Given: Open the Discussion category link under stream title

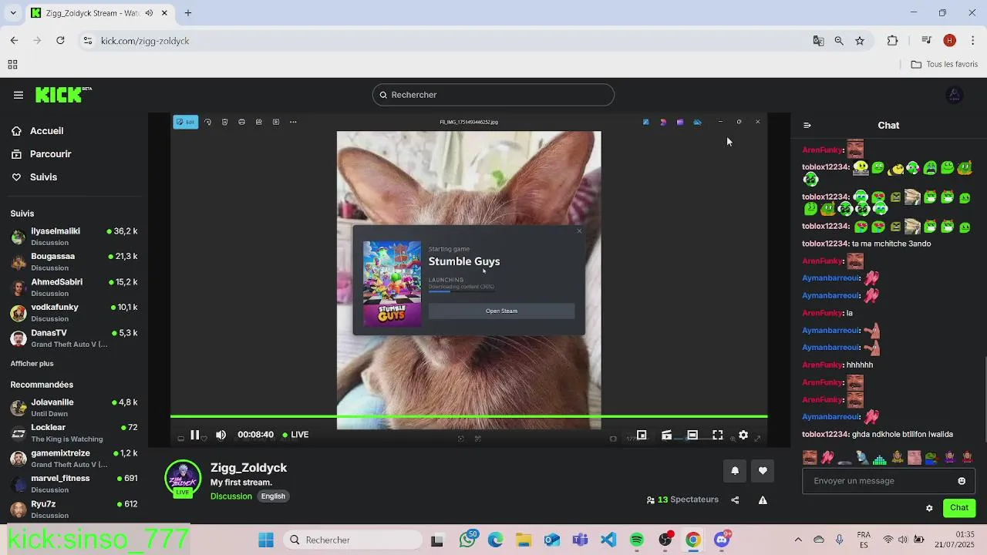Looking at the screenshot, I should pyautogui.click(x=231, y=496).
